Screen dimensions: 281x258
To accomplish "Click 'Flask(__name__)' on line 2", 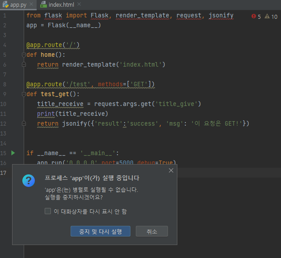I will click(74, 25).
